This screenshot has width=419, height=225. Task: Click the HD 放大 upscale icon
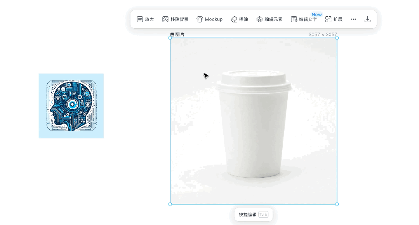click(x=140, y=19)
